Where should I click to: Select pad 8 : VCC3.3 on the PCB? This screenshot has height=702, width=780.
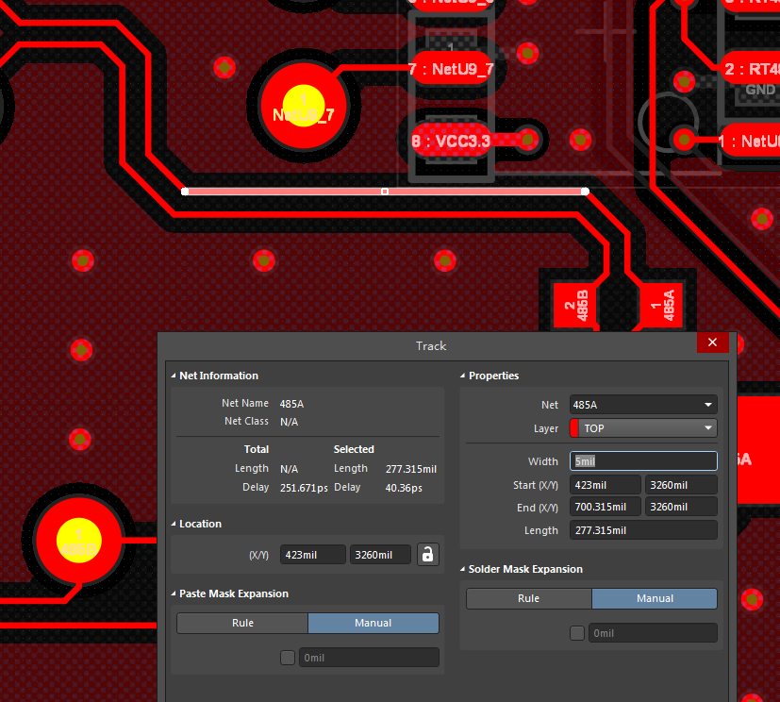451,142
